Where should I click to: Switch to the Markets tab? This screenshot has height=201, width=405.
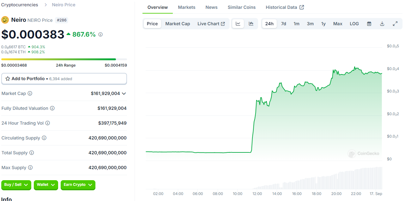[187, 7]
